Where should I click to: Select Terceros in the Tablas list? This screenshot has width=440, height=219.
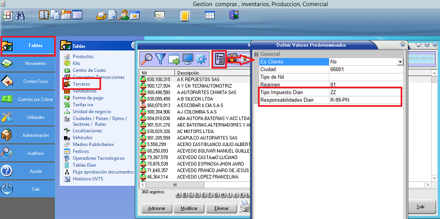pyautogui.click(x=81, y=84)
